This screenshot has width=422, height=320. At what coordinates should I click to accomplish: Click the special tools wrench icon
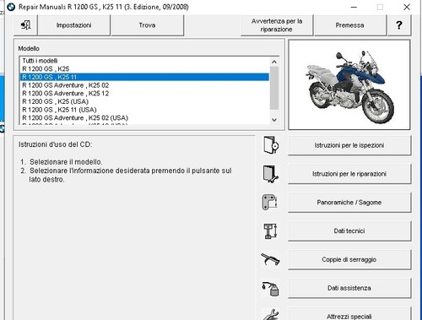271,315
